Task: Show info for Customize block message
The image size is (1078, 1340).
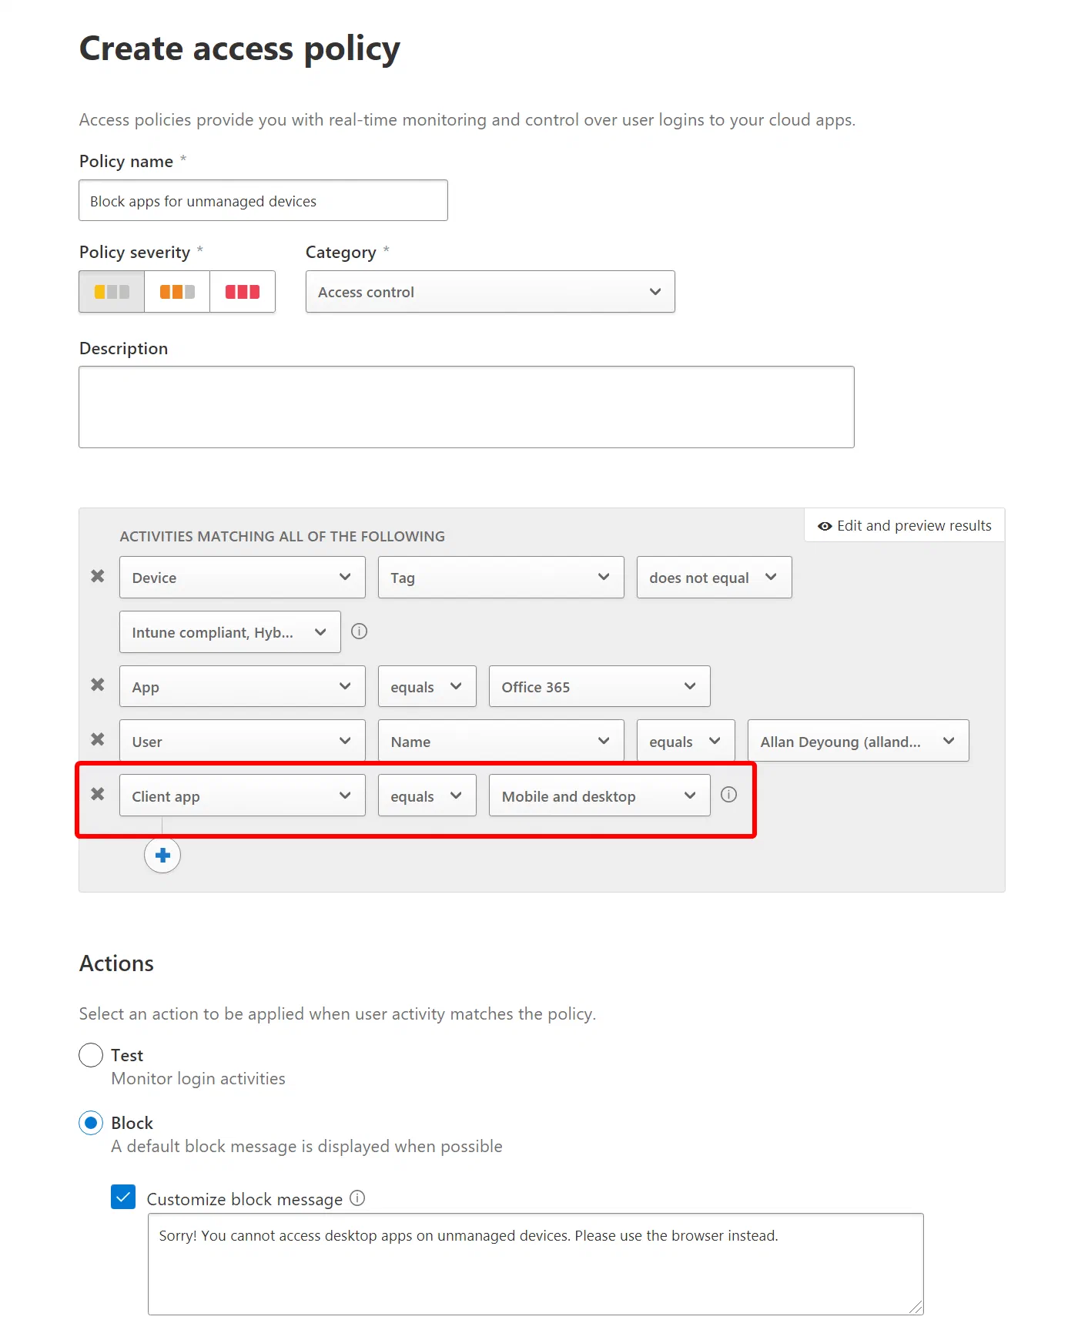Action: point(357,1198)
